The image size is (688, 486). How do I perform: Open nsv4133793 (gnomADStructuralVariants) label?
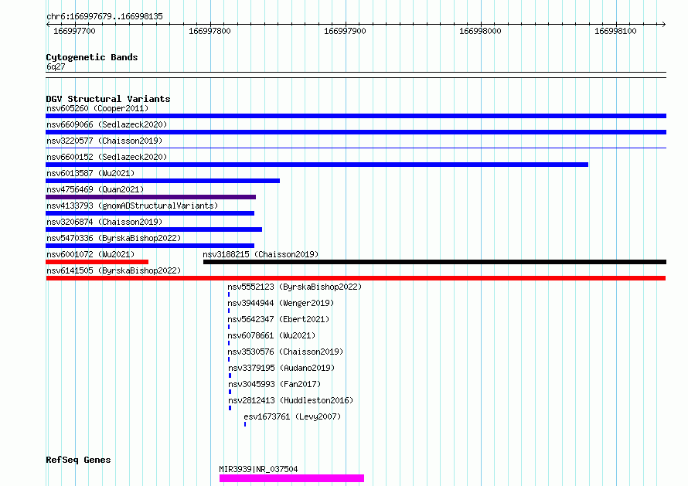point(132,206)
